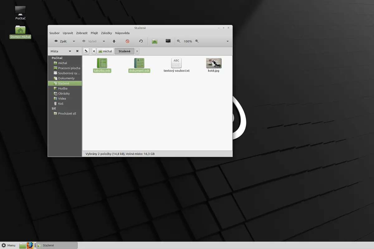This screenshot has height=249, width=374.
Task: Reload the current folder view
Action: pyautogui.click(x=141, y=41)
